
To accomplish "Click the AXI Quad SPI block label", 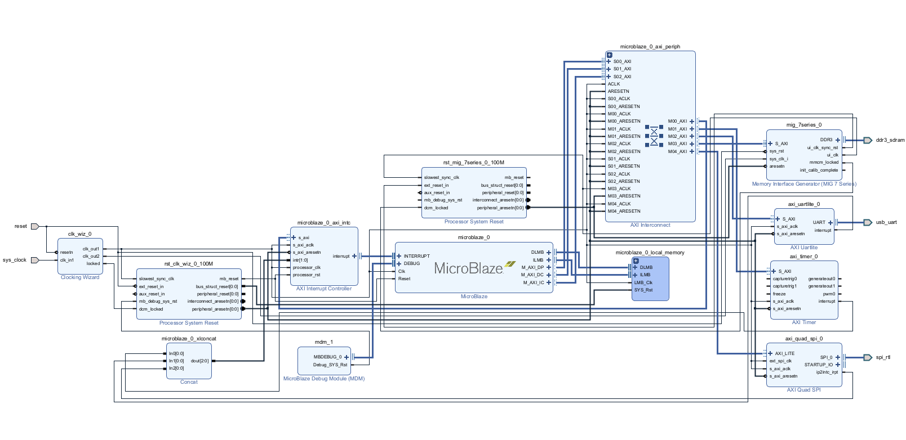I will point(803,390).
